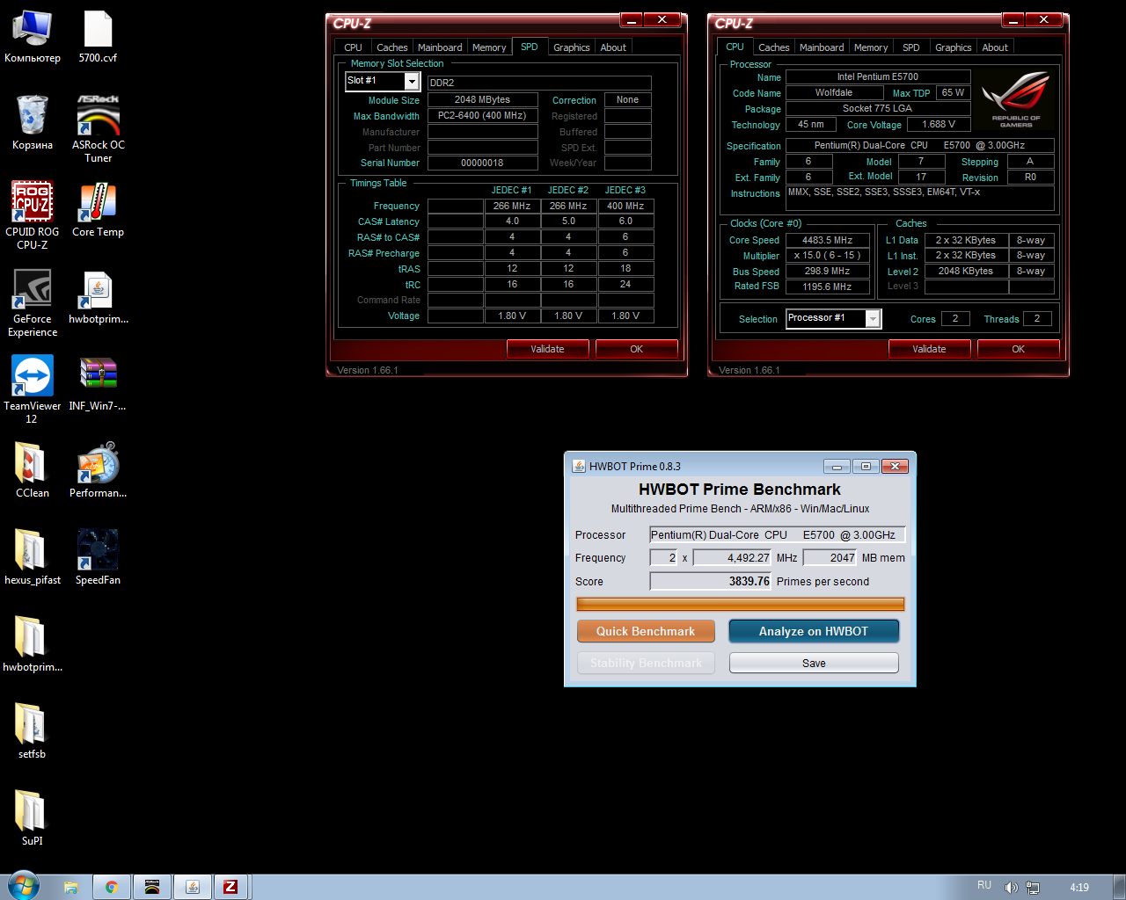This screenshot has height=900, width=1126.
Task: Open INF_Win7 archive icon
Action: pyautogui.click(x=98, y=384)
